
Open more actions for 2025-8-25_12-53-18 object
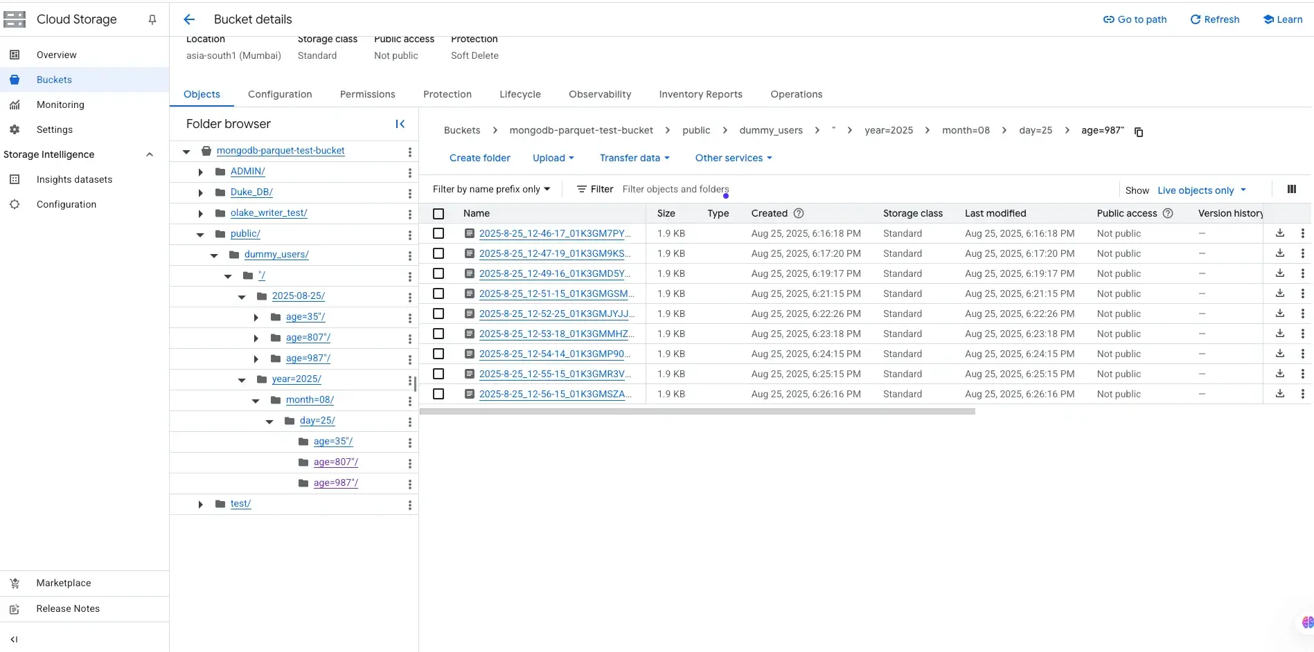[1302, 334]
